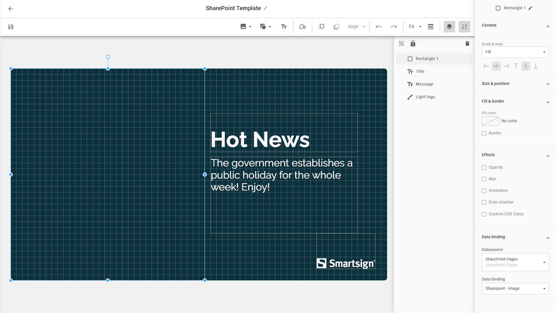Turn on the Drop shadow checkbox
The width and height of the screenshot is (556, 313).
pos(484,202)
